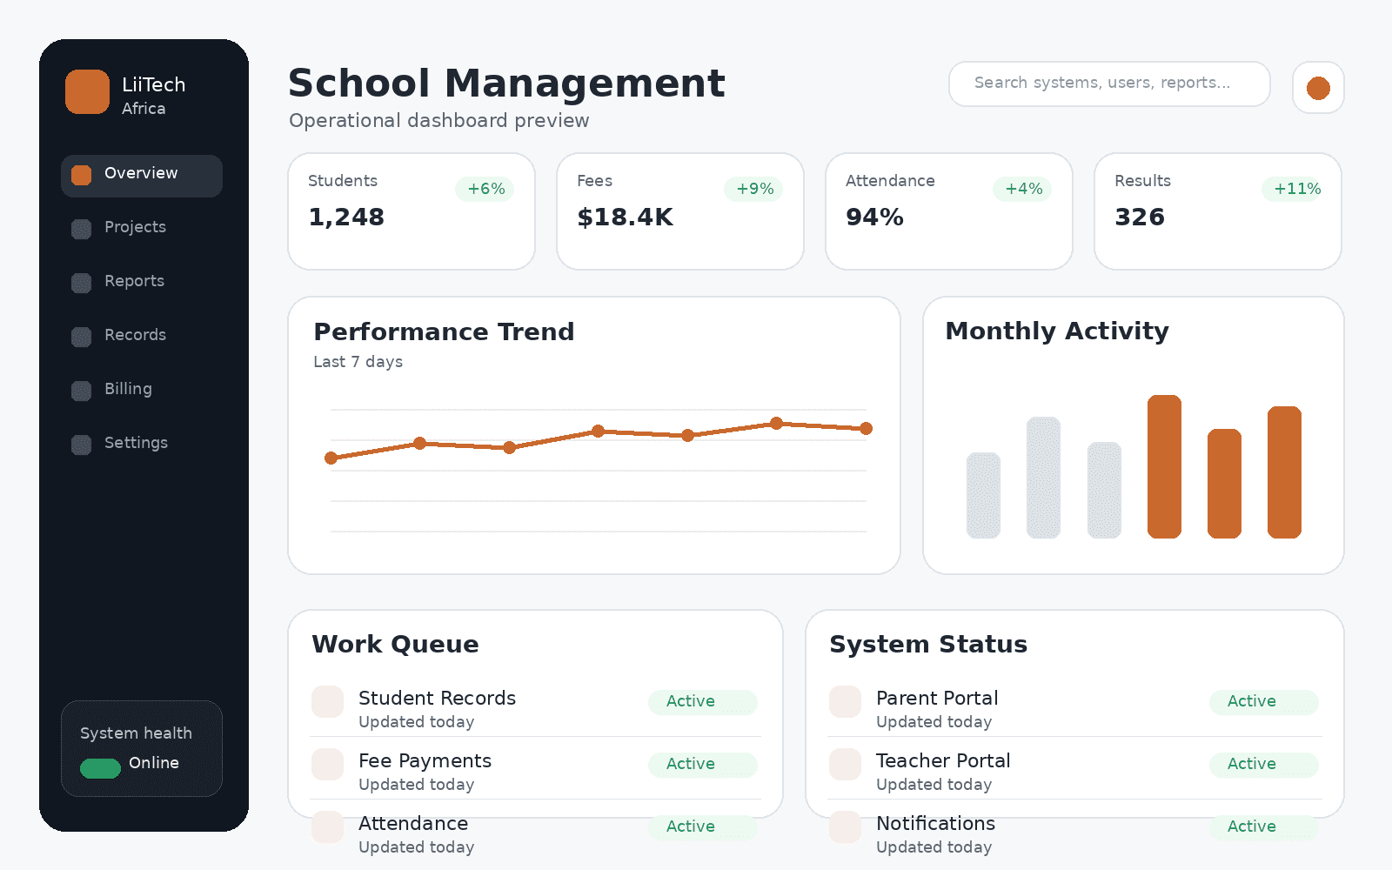Click the 326 results value
Screen dimensions: 1392x870
pos(1140,217)
